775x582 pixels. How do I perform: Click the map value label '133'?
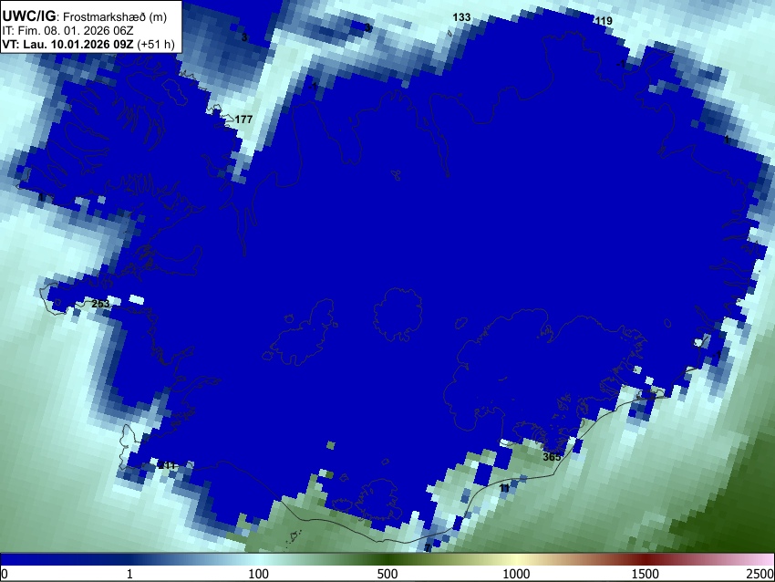tap(461, 17)
